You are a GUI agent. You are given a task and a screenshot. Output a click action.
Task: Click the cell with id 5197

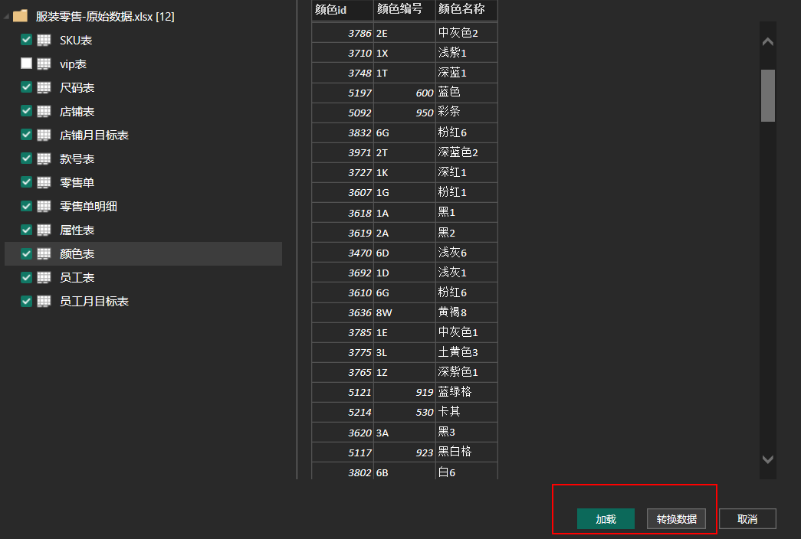point(343,93)
